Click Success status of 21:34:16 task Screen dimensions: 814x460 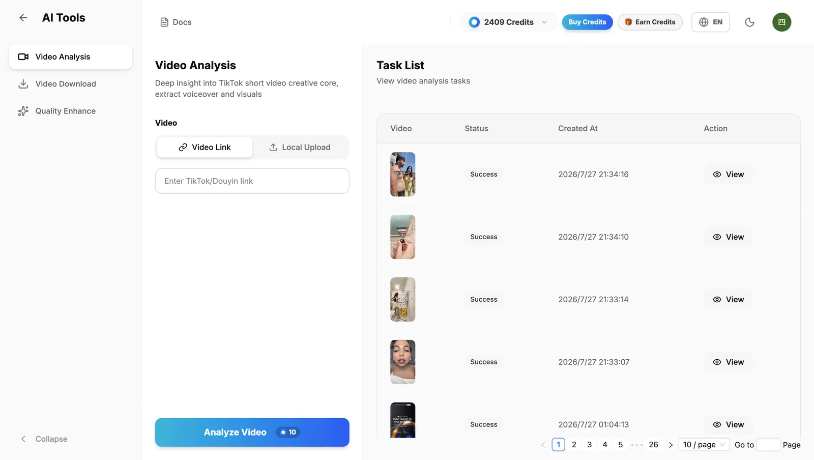click(483, 175)
